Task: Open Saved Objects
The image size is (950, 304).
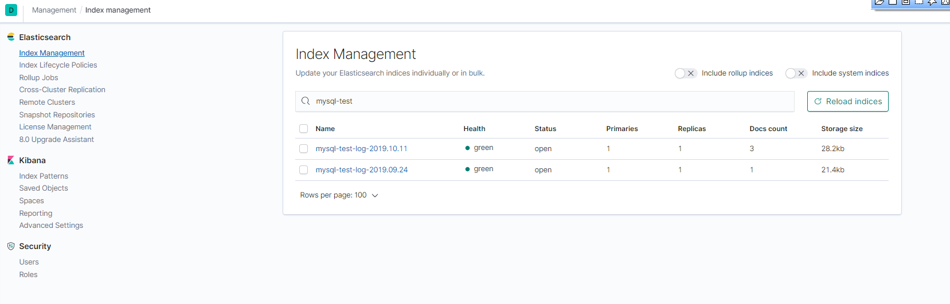Action: pos(44,188)
